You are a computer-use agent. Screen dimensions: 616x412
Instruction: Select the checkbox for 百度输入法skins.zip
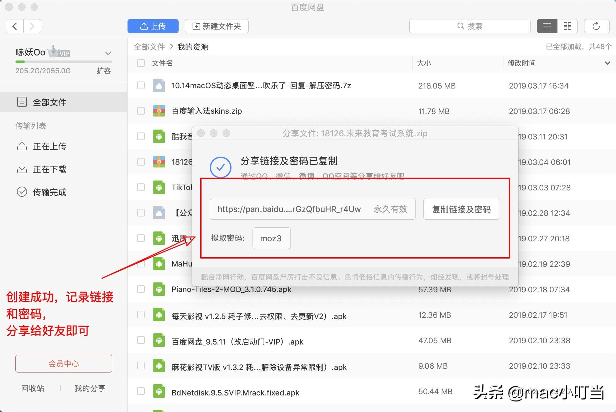(141, 111)
